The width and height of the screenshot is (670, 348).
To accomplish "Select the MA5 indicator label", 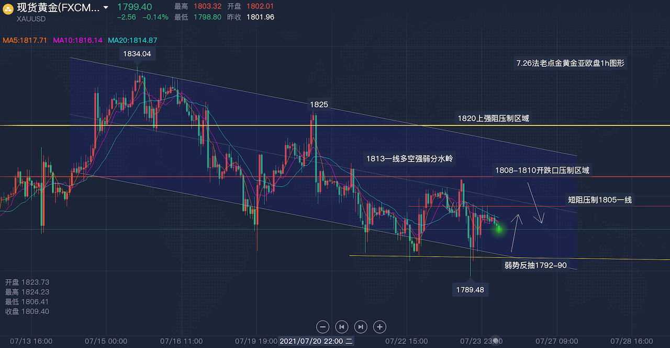I will pyautogui.click(x=25, y=40).
